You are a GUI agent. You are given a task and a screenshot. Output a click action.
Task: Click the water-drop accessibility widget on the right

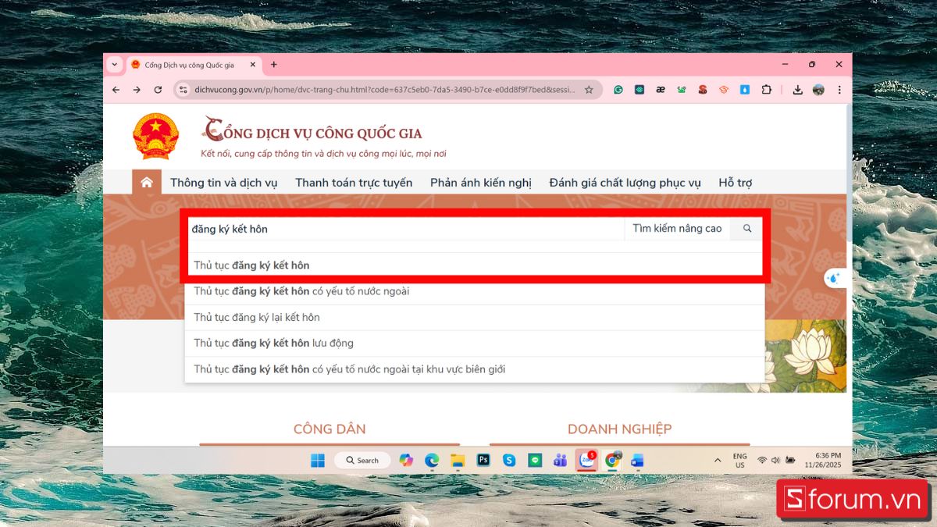click(x=835, y=278)
